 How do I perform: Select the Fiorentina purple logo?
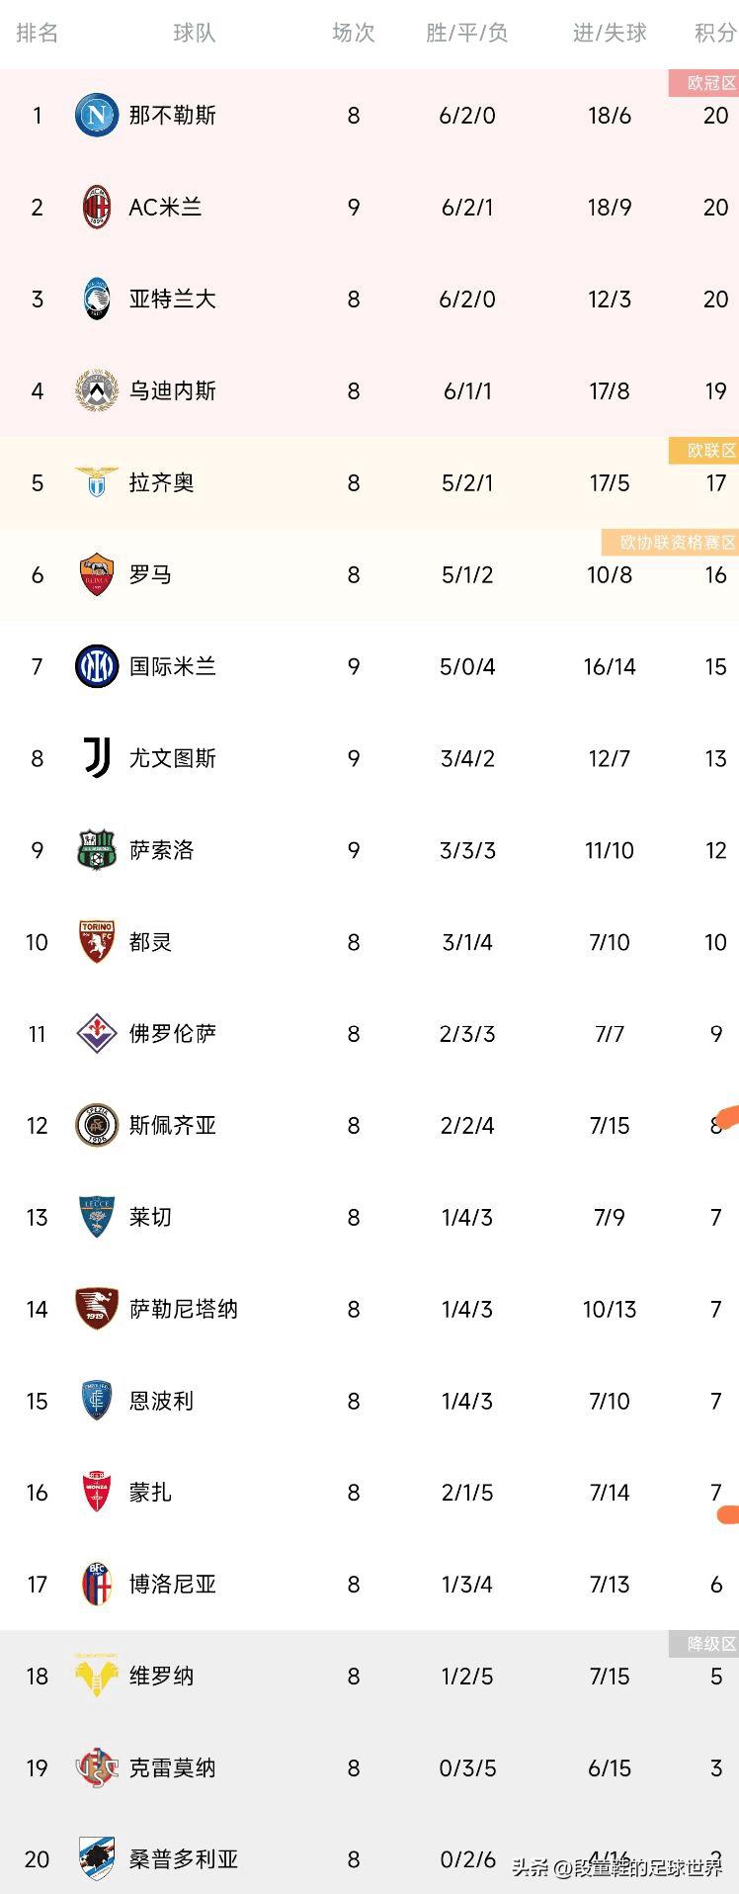97,1033
